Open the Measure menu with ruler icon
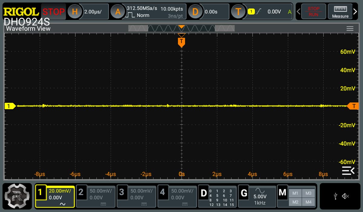 click(x=340, y=12)
